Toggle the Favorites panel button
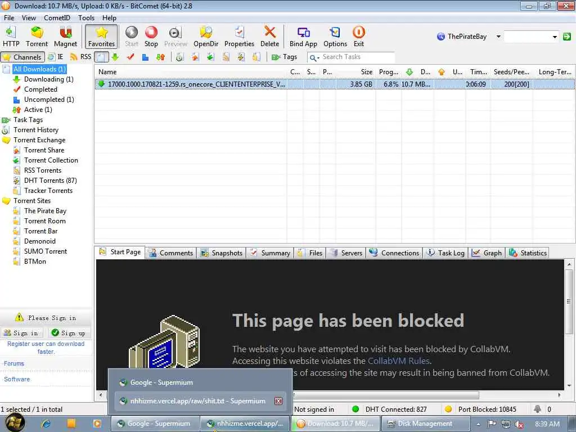The height and width of the screenshot is (432, 576). pos(101,37)
